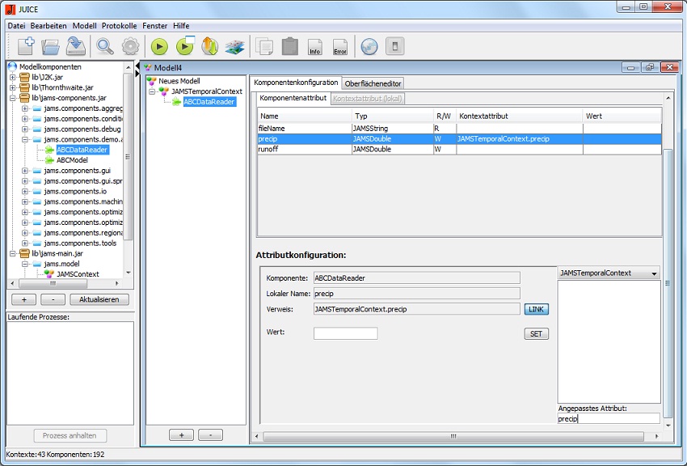The height and width of the screenshot is (466, 687).
Task: Click the Save Model toolbar icon
Action: [x=76, y=47]
